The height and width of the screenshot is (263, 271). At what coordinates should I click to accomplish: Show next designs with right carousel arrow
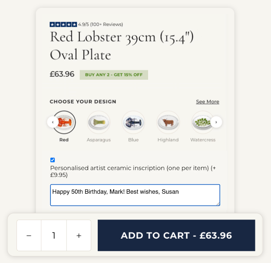coord(216,122)
